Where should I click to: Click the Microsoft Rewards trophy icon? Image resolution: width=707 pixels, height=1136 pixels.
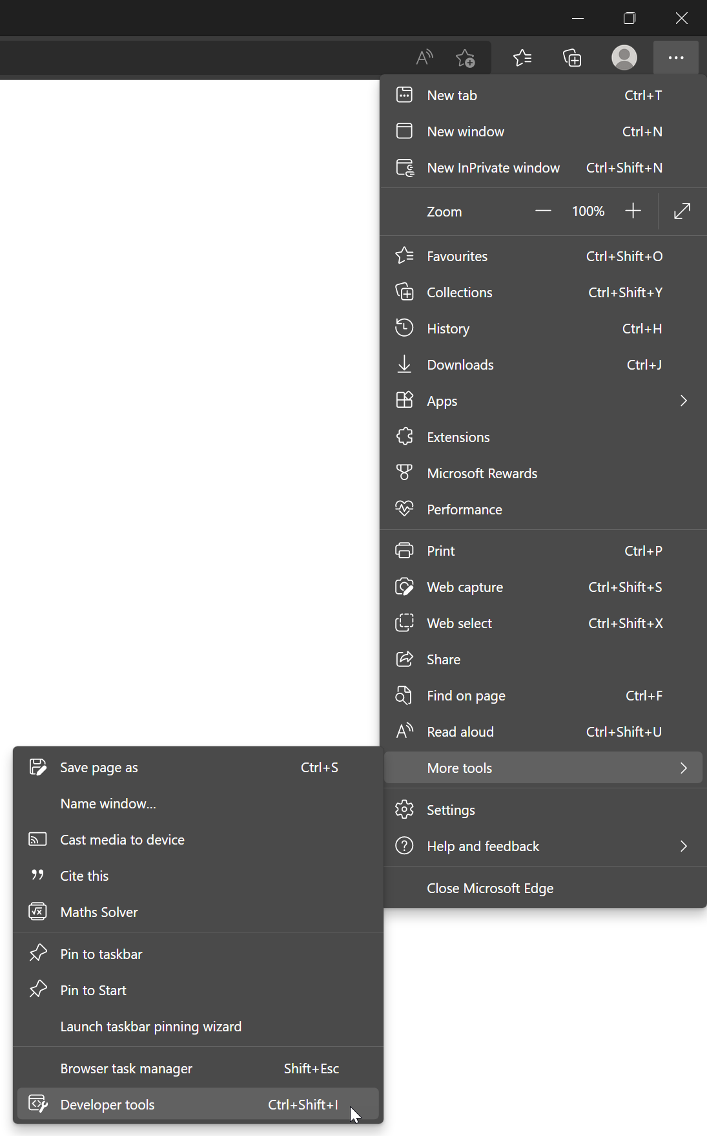(404, 473)
